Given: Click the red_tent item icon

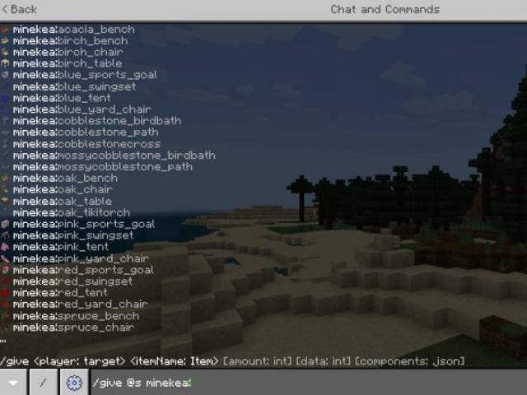Looking at the screenshot, I should (x=5, y=292).
